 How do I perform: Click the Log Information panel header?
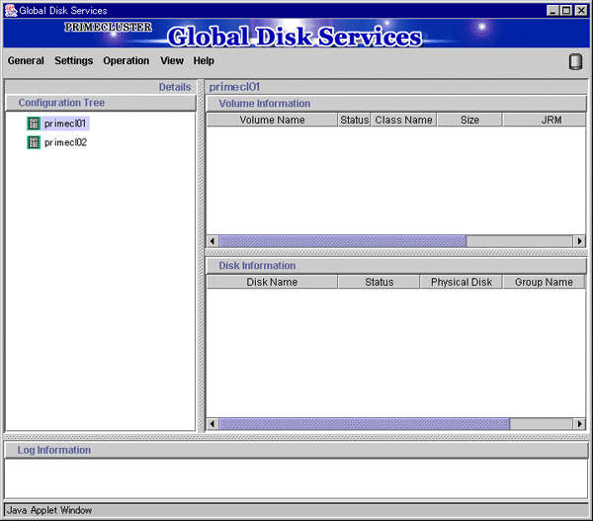pyautogui.click(x=296, y=450)
